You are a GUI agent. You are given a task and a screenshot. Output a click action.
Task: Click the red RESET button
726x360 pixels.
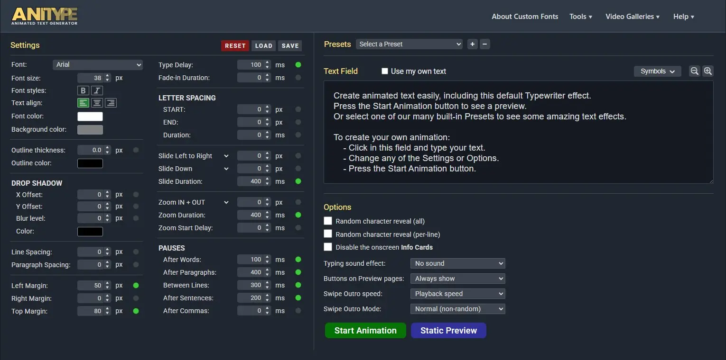click(x=235, y=45)
